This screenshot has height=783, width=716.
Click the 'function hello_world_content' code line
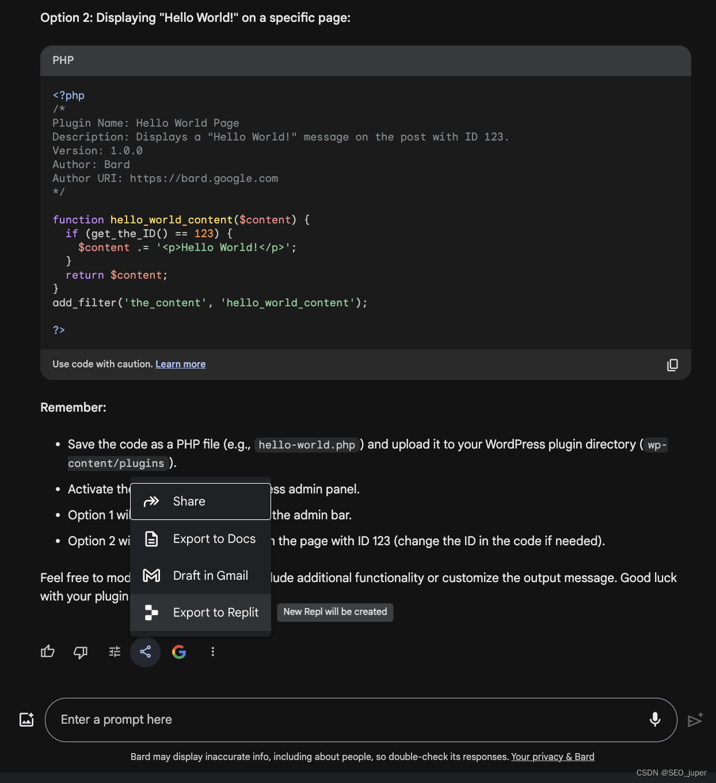pos(181,220)
